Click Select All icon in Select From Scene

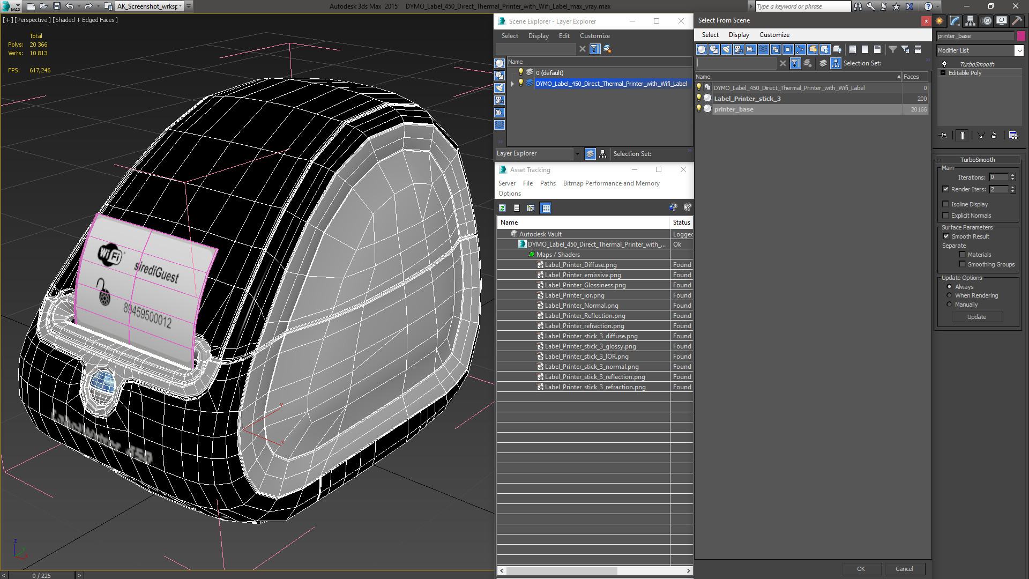pyautogui.click(x=853, y=49)
